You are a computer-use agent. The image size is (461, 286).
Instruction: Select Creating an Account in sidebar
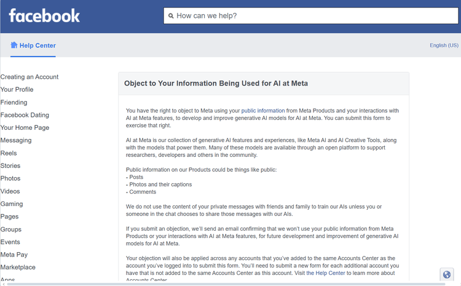[x=30, y=77]
